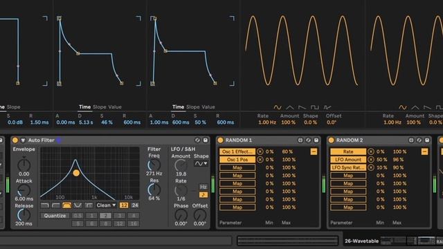Unmap the Rate parameter in RANDOM 2

tap(371, 151)
